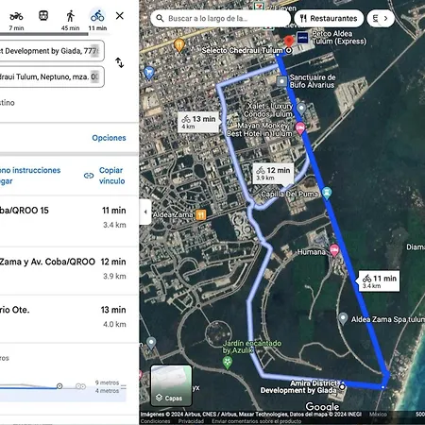Swap origin and destination with reverse arrows

click(120, 62)
